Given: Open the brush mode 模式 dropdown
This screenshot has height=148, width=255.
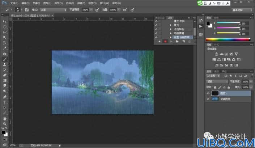Looking at the screenshot, I should click(x=53, y=10).
